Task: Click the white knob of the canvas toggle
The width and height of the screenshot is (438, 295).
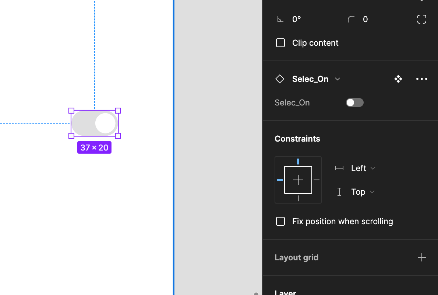Action: [105, 123]
